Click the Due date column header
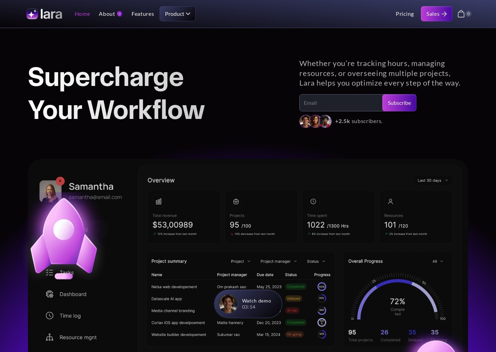 [x=265, y=275]
